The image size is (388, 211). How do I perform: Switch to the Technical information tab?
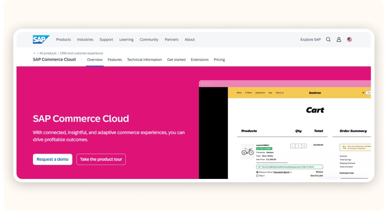click(x=144, y=60)
